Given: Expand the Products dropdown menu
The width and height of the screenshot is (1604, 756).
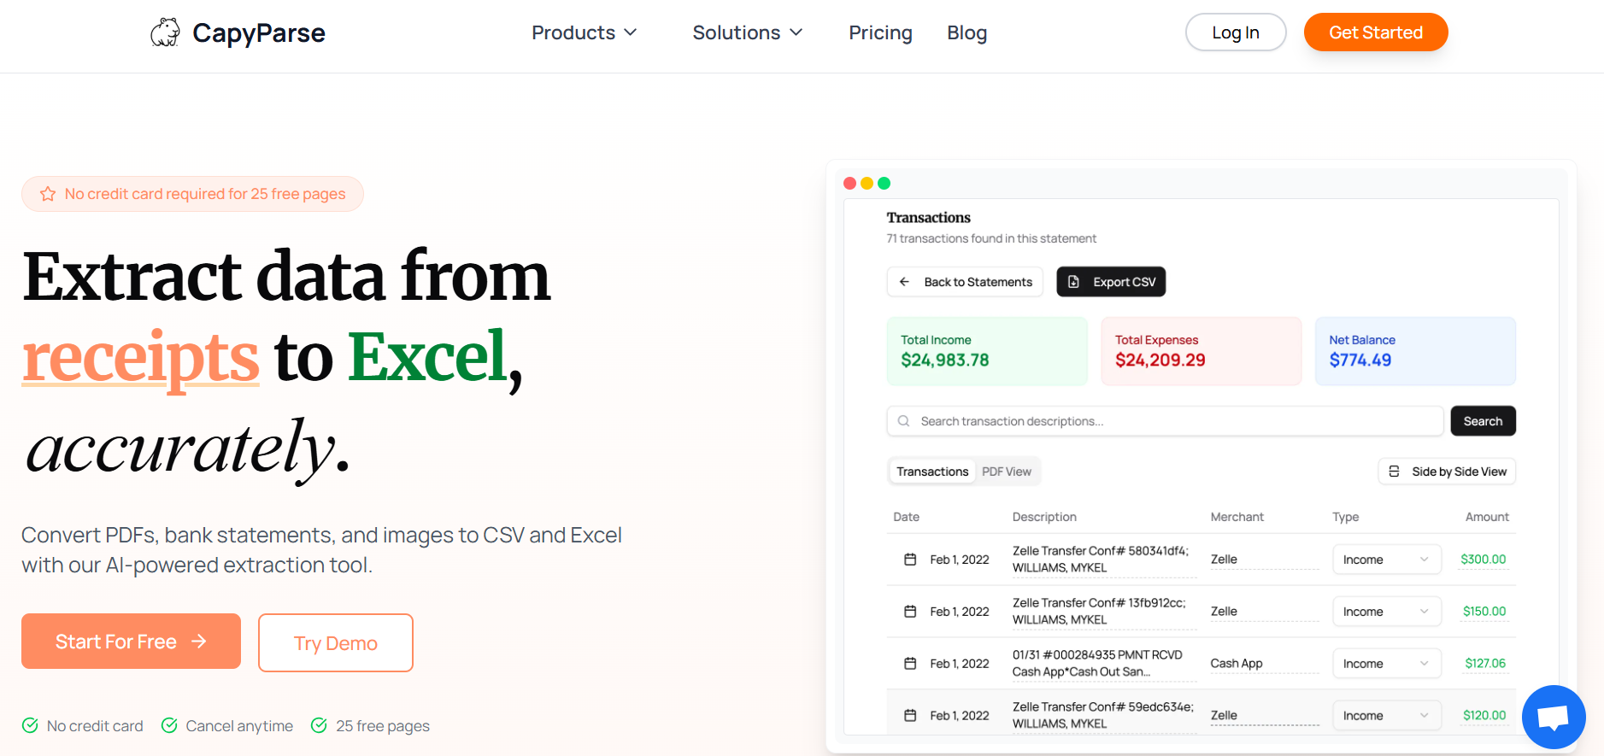Looking at the screenshot, I should [x=585, y=32].
